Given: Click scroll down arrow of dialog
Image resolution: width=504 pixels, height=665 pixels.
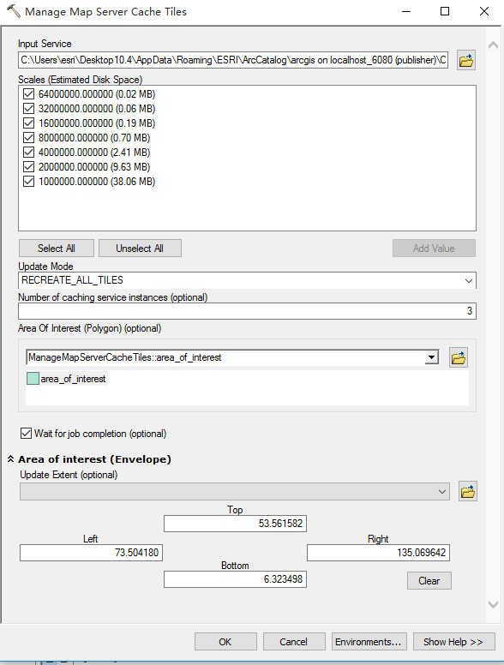Looking at the screenshot, I should click(x=493, y=604).
